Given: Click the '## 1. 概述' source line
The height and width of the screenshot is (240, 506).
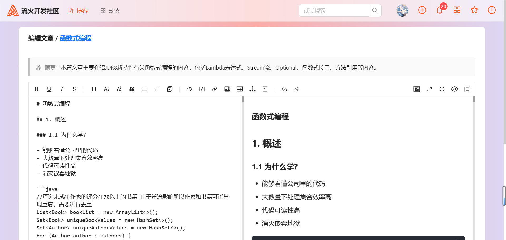Looking at the screenshot, I should coord(51,119).
